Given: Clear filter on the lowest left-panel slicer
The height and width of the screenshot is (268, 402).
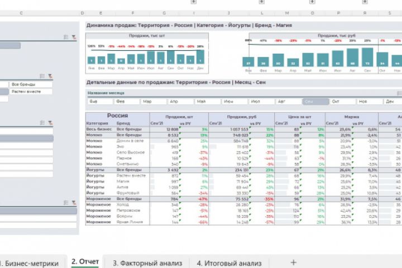Looking at the screenshot, I should coord(74,203).
